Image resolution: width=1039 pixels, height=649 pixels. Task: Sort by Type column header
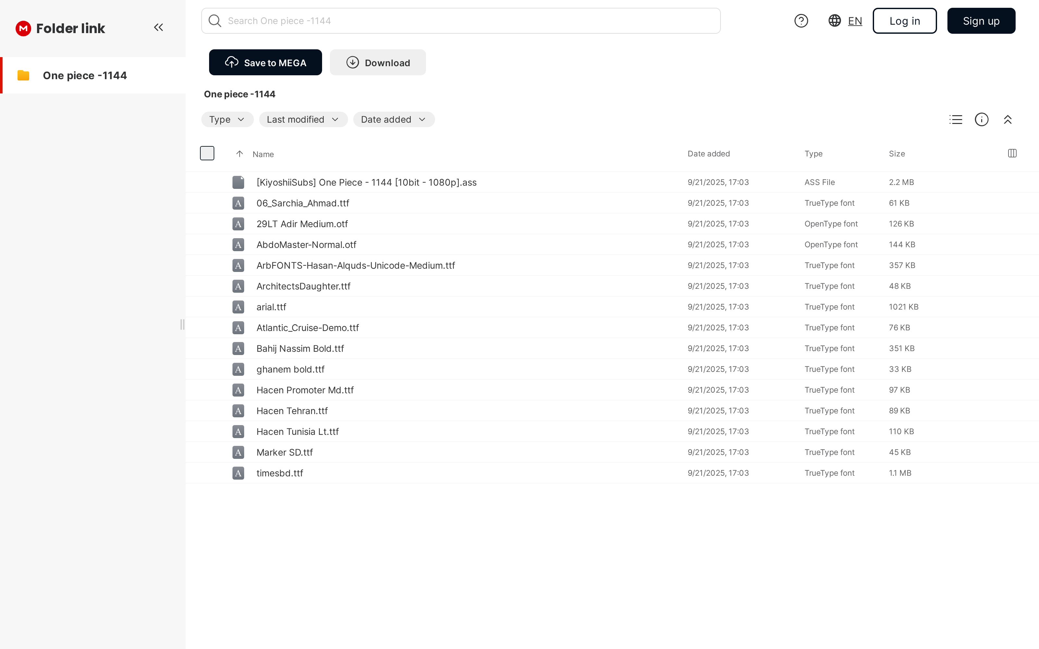click(814, 154)
